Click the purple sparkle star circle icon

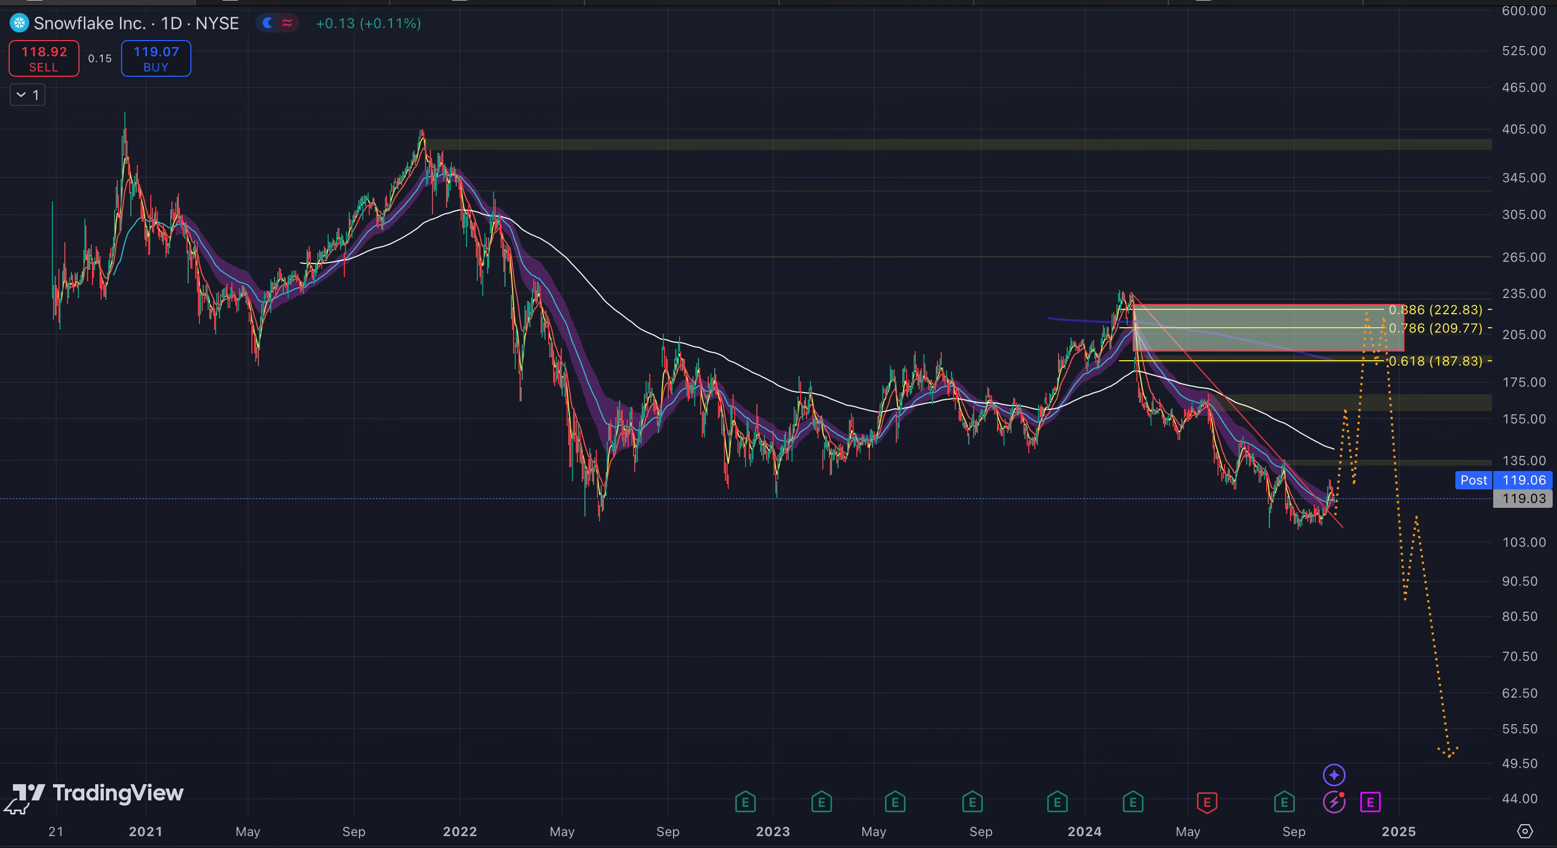coord(1334,775)
